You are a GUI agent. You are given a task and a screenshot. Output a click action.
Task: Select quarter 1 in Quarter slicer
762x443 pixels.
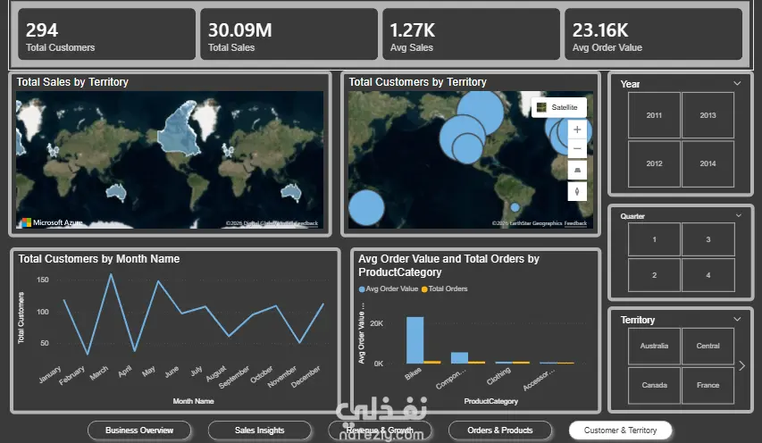click(654, 239)
